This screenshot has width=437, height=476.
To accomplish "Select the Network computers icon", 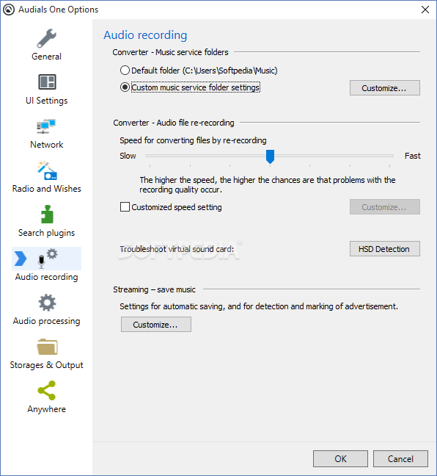I will click(46, 126).
